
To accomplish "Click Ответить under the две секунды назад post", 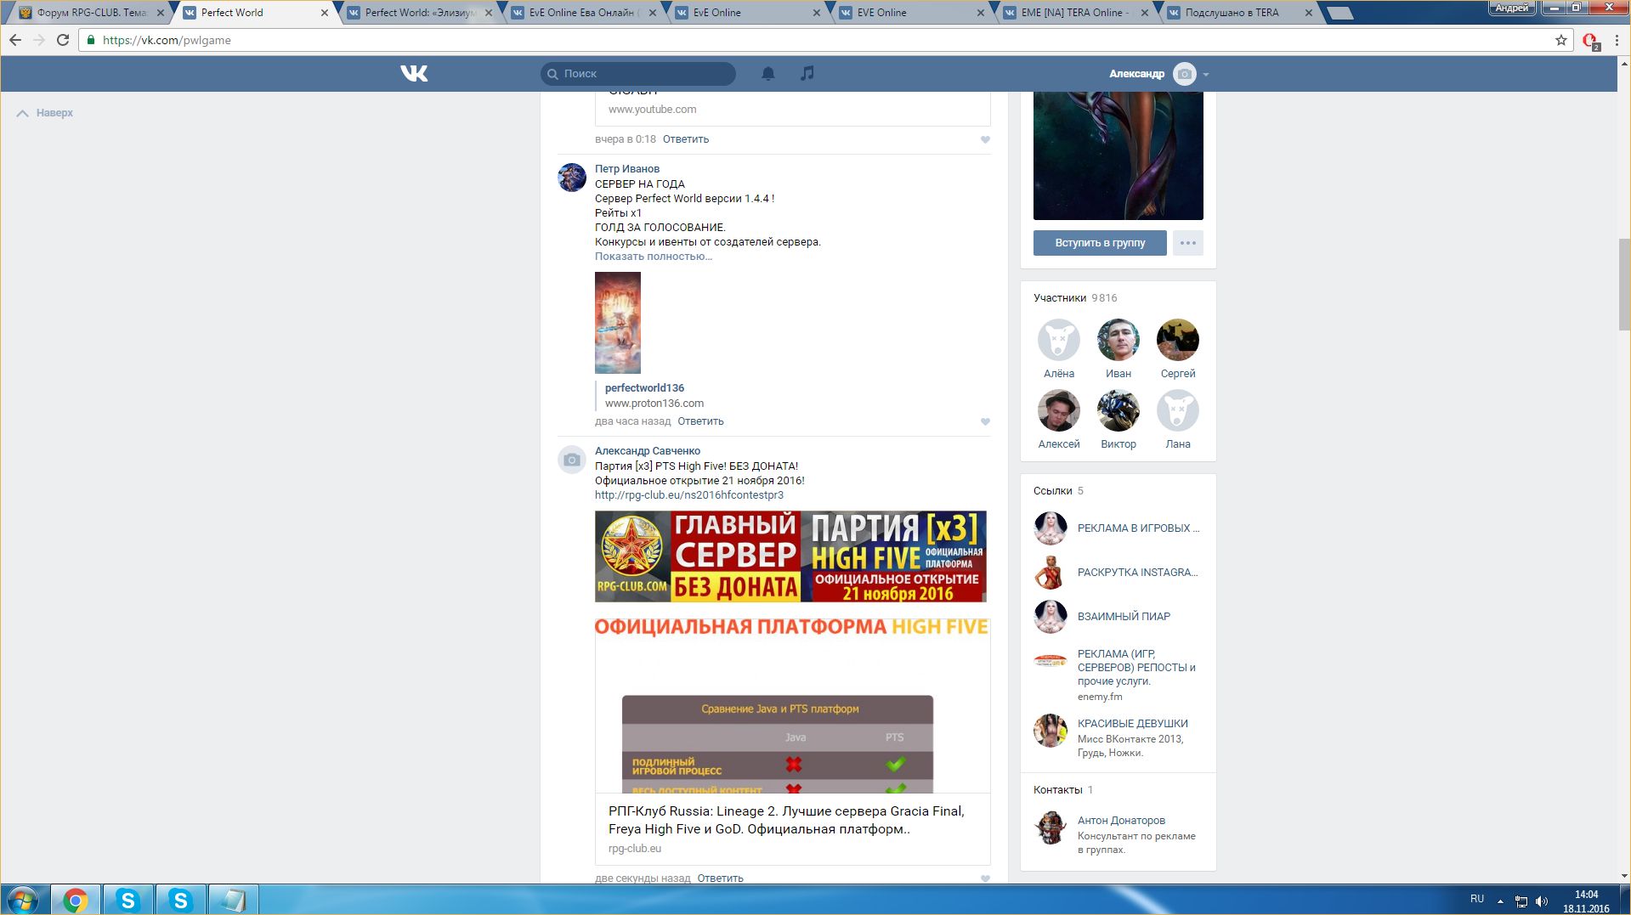I will (720, 878).
